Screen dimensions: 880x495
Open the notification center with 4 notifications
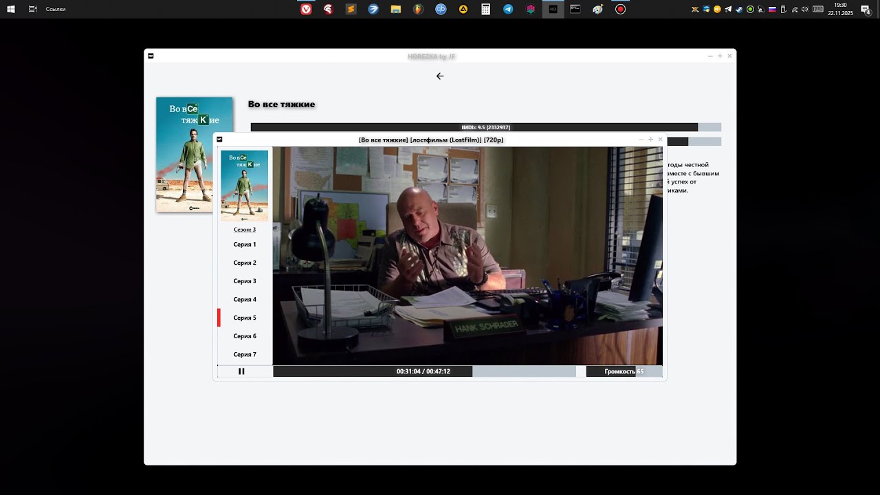tap(866, 9)
